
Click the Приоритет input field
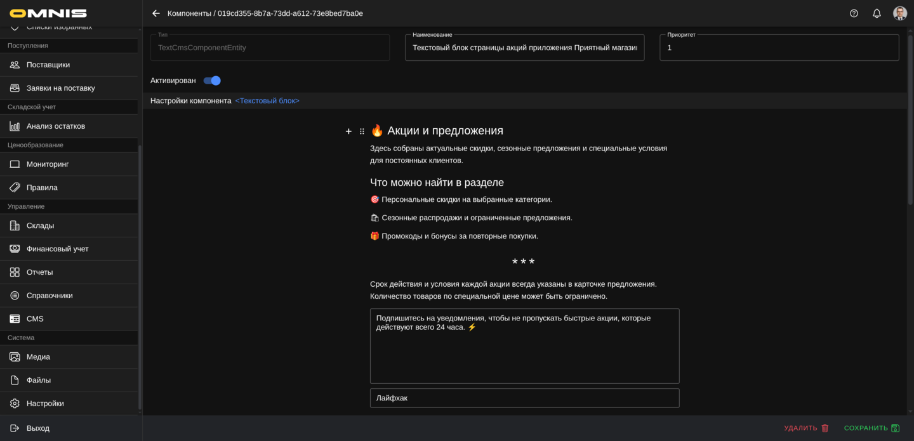[779, 47]
